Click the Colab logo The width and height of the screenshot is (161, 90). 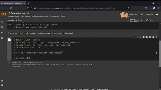(x=4, y=14)
